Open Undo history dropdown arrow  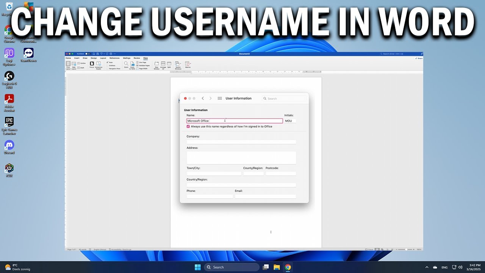(x=104, y=54)
